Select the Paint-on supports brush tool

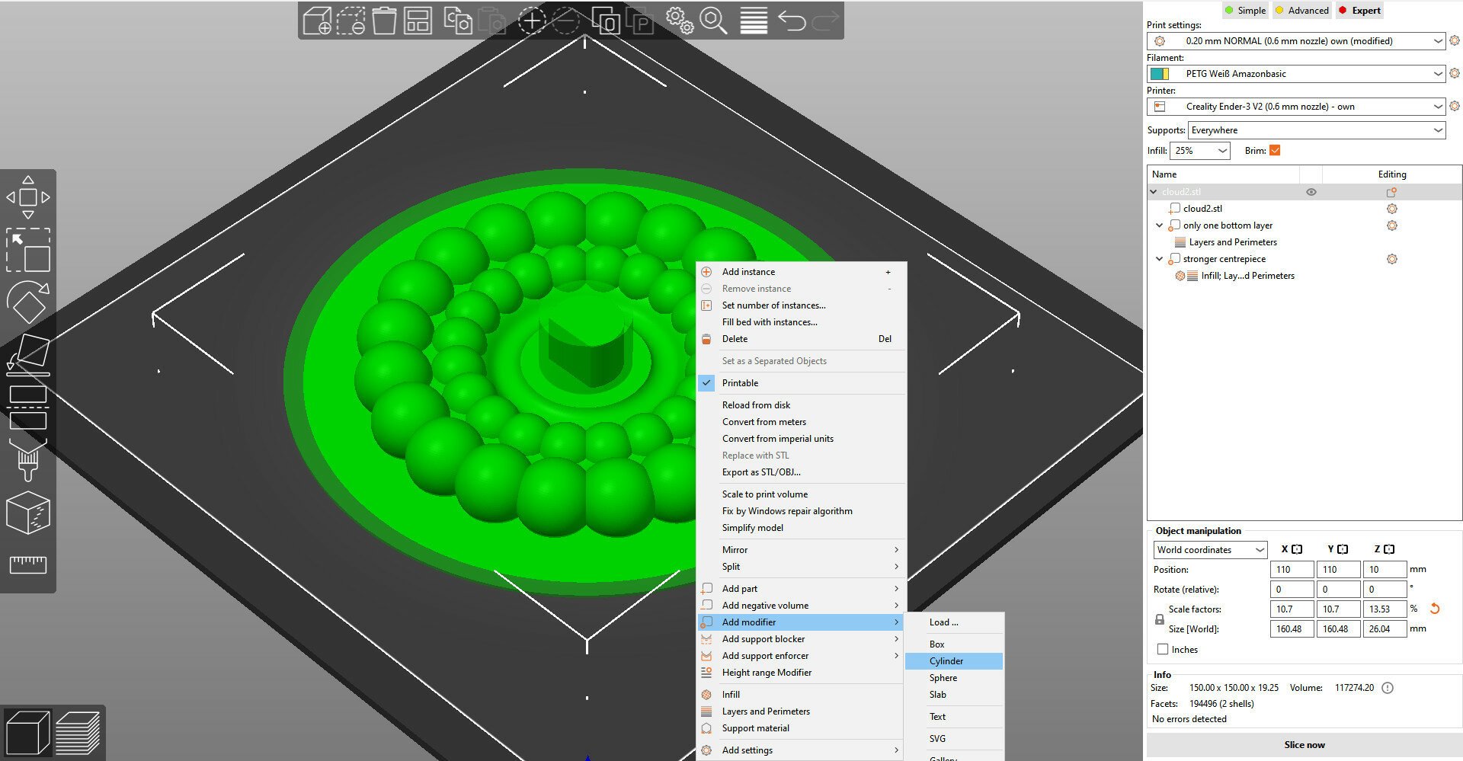(28, 461)
